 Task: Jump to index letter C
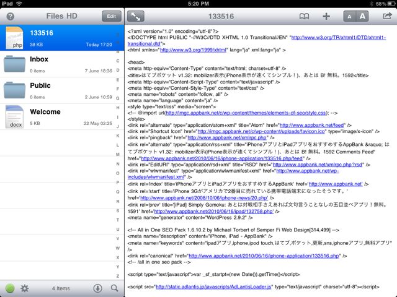118,61
